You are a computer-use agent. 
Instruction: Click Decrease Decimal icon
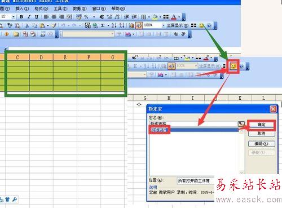click(117, 17)
